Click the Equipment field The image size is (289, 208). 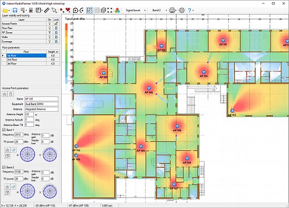point(41,104)
